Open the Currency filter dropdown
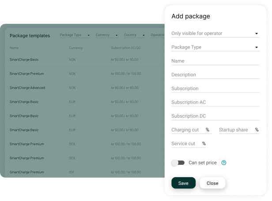 (107, 35)
